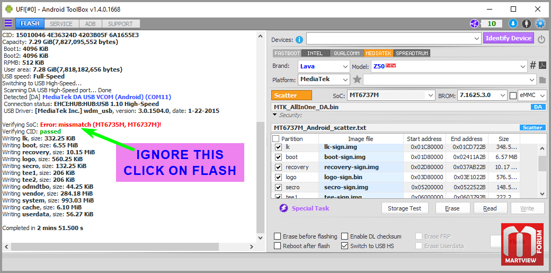Enable Reboot after flash

(x=277, y=246)
